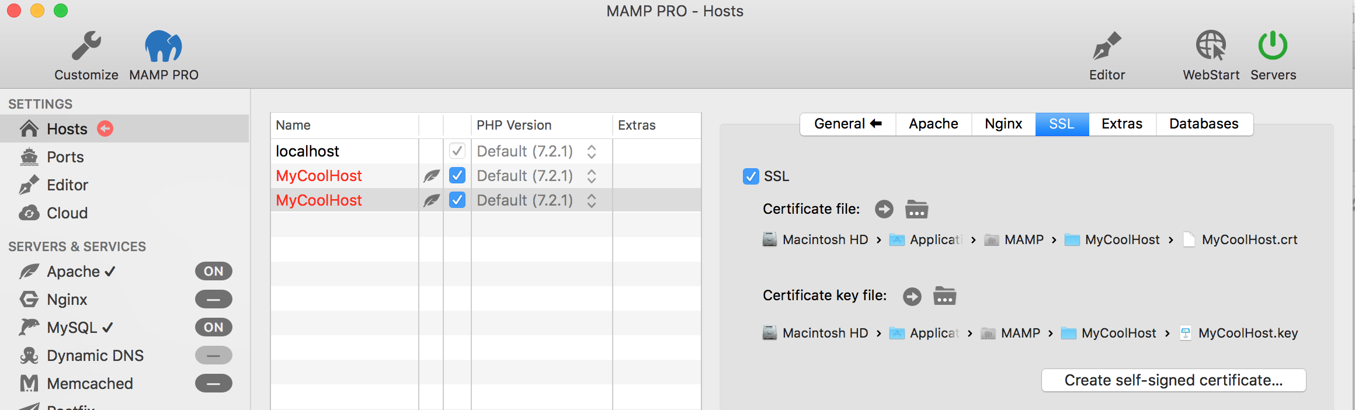The image size is (1355, 410).
Task: Click the Applicat folder in certificate file path
Action: click(x=926, y=239)
